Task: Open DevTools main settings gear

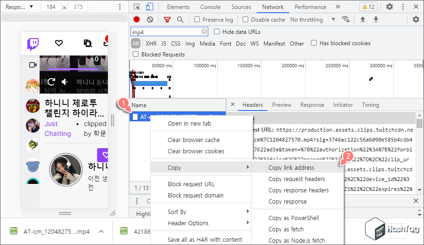Action: click(390, 7)
